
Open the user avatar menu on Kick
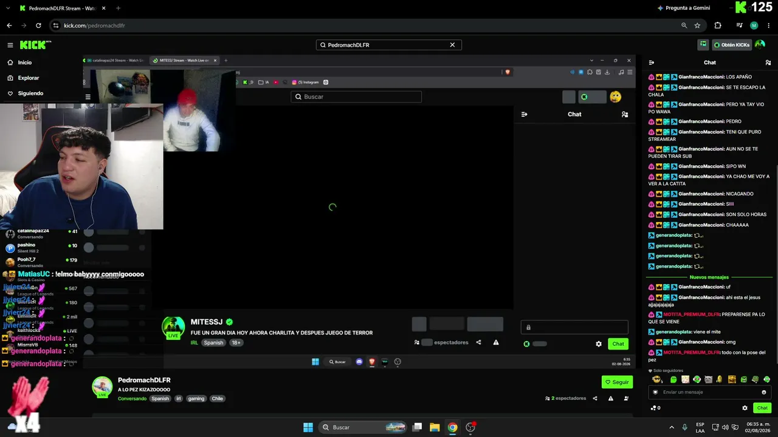coord(760,44)
